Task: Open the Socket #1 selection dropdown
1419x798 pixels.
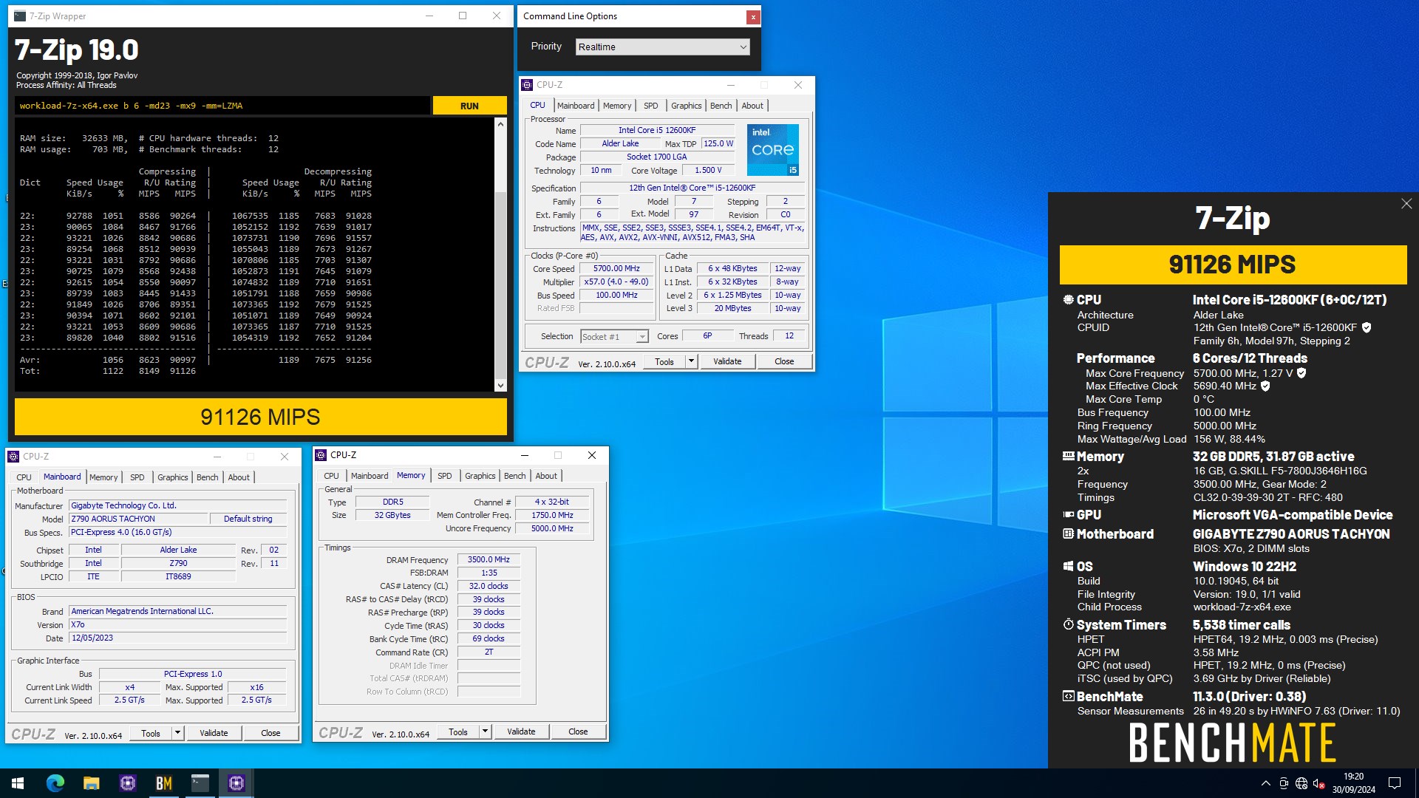Action: (x=614, y=337)
